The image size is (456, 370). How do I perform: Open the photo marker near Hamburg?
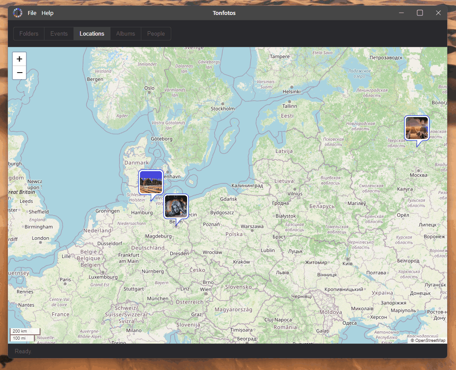tap(151, 183)
